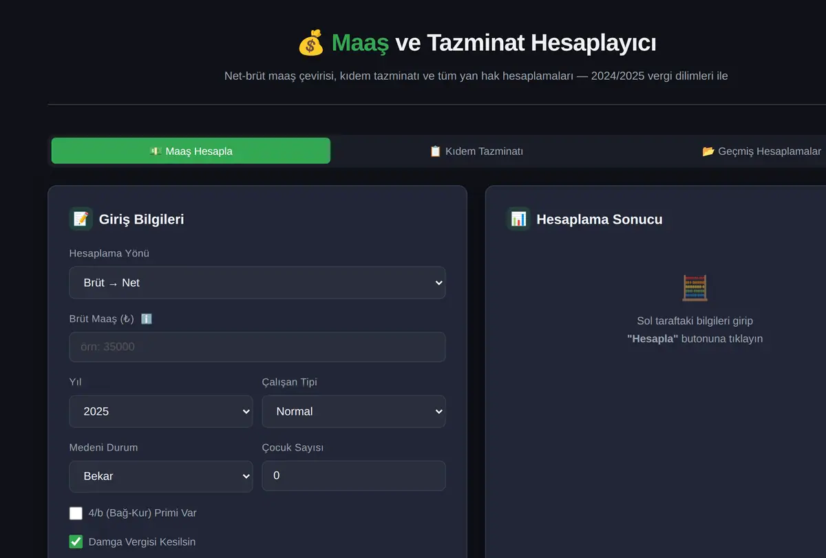This screenshot has width=826, height=558.
Task: Click the Çocuk Sayısı number field
Action: 354,475
